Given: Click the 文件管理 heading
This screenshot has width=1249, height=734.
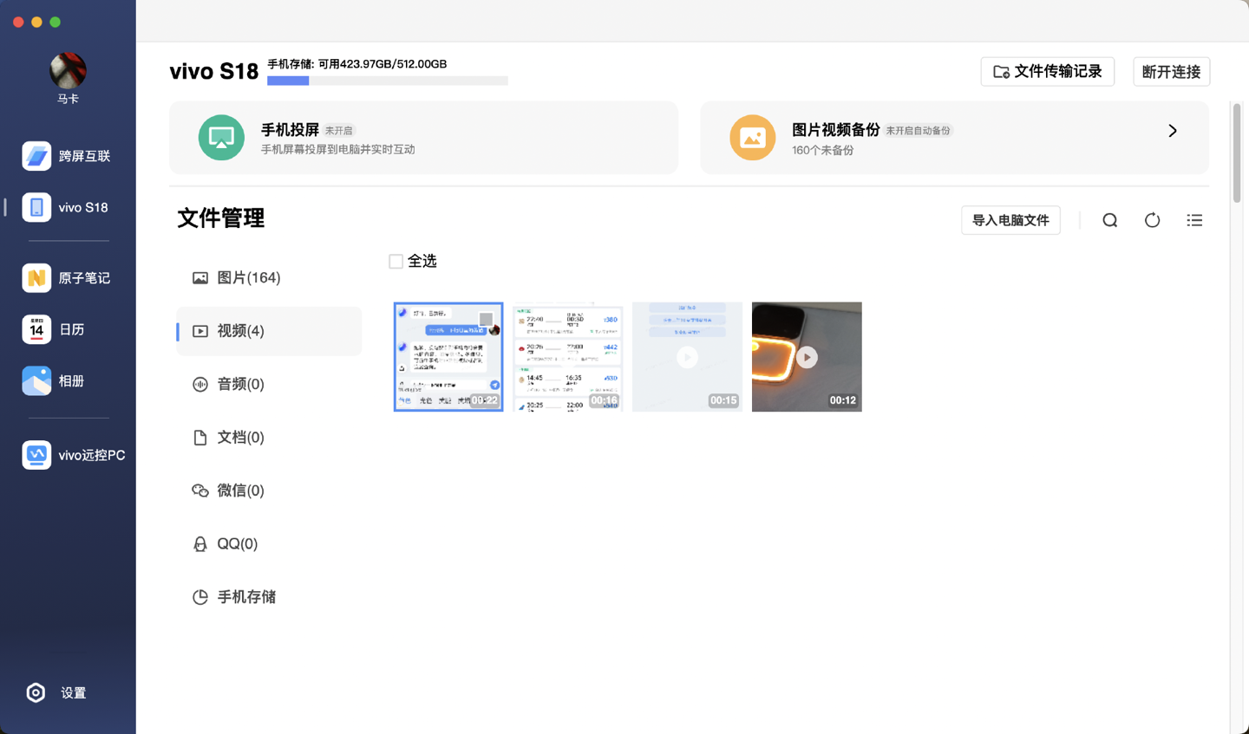Looking at the screenshot, I should click(x=221, y=218).
